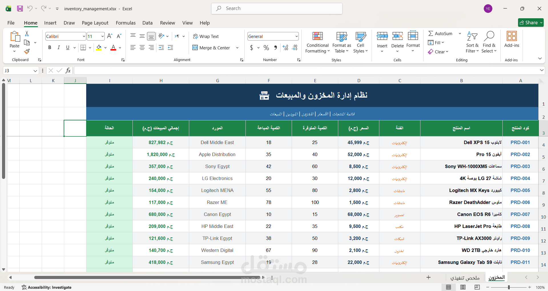548x291 pixels.
Task: Switch to the ملخص تنفيذي sheet tab
Action: pyautogui.click(x=465, y=278)
